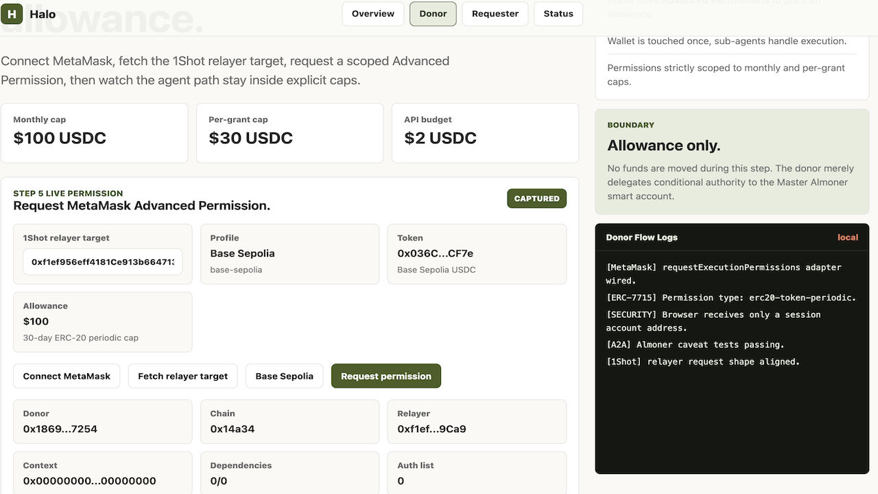The image size is (878, 494).
Task: Click the Profile value Base Sepolia
Action: [x=242, y=253]
